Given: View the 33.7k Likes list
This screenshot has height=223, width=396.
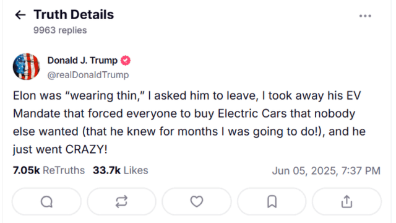Looking at the screenshot, I should pyautogui.click(x=121, y=170).
